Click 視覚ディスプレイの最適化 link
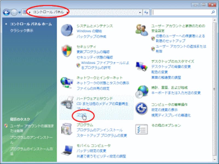This screenshot has height=164, width=219. [x=171, y=115]
